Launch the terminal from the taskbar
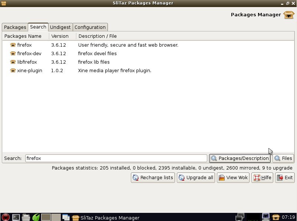The height and width of the screenshot is (221, 297). pos(16,217)
